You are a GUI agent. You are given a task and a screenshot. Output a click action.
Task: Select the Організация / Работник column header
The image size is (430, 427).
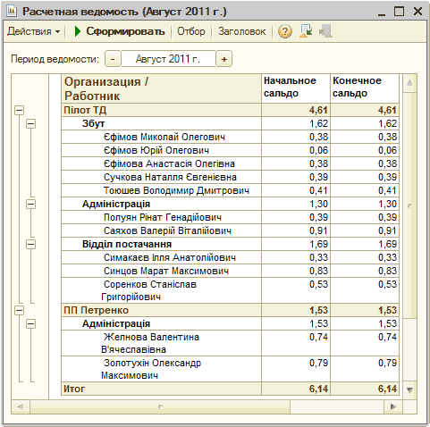click(x=161, y=88)
